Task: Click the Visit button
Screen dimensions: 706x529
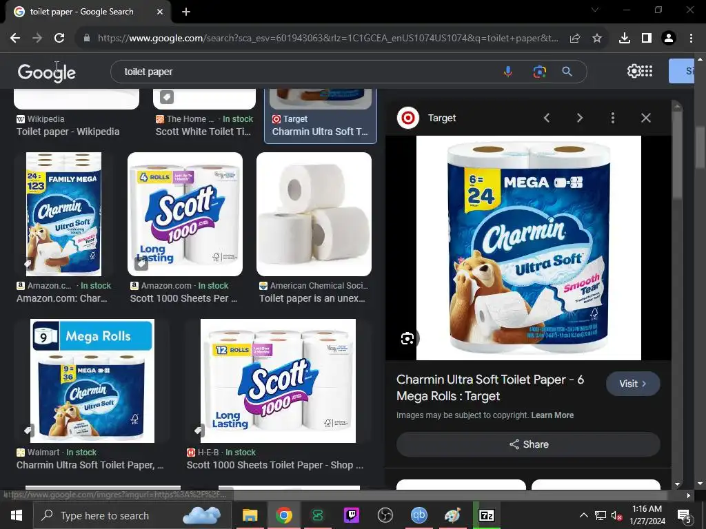Action: point(633,384)
